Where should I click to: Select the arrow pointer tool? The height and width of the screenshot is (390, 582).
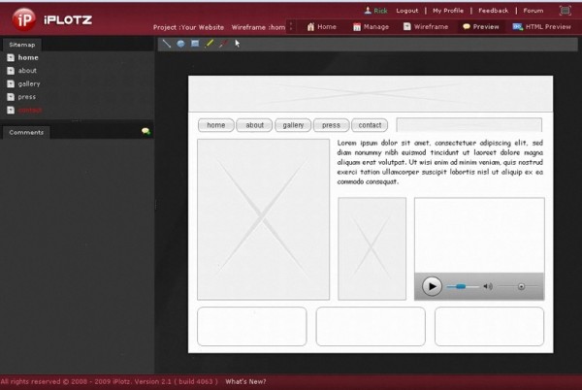click(238, 44)
